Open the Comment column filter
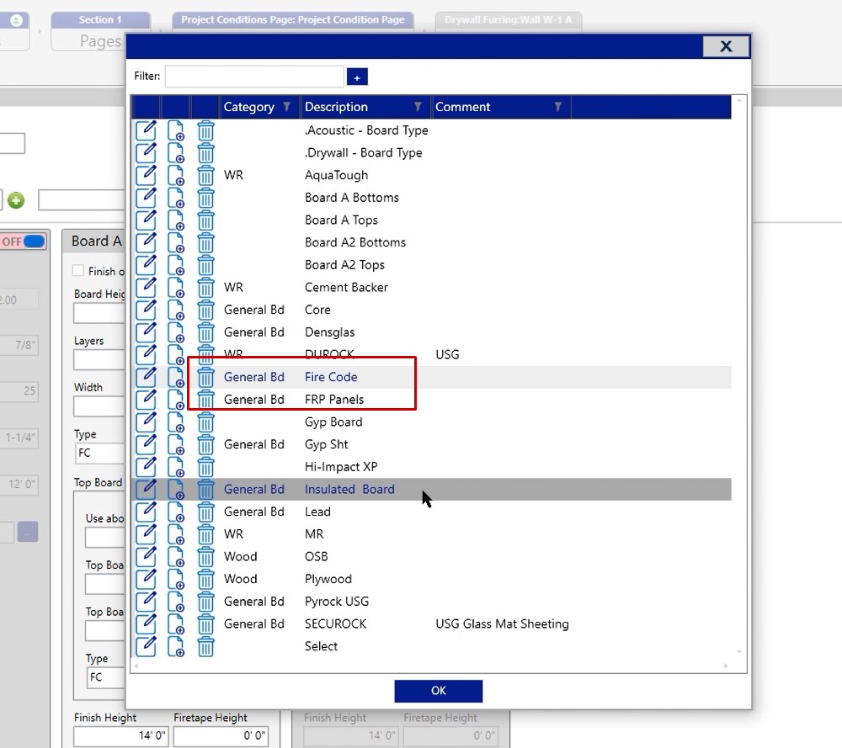Screen dimensions: 842x748 (557, 107)
